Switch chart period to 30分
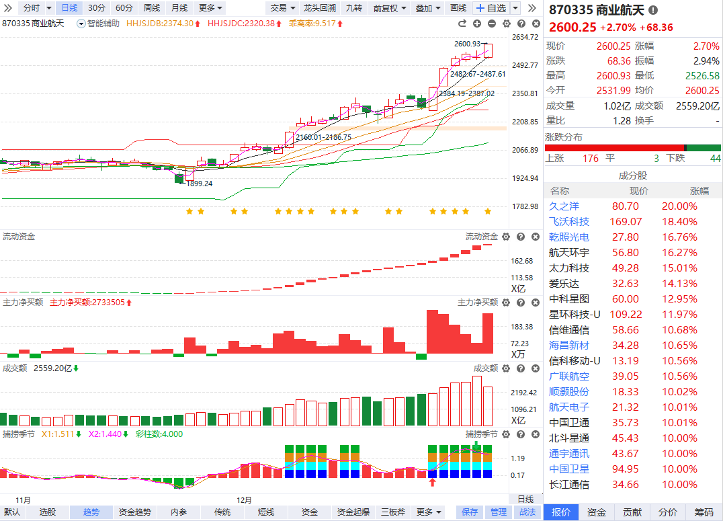The height and width of the screenshot is (521, 723). [97, 8]
